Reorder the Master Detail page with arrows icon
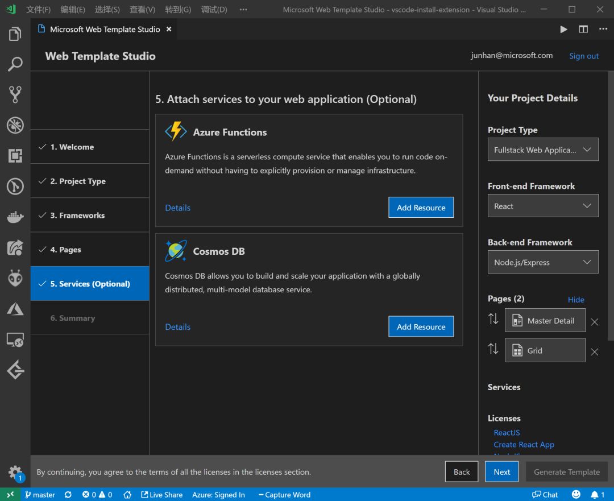Image resolution: width=614 pixels, height=501 pixels. (x=493, y=319)
